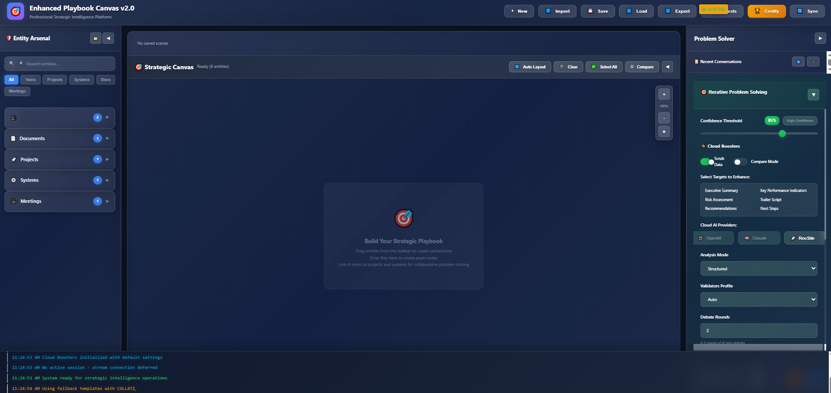The height and width of the screenshot is (393, 831).
Task: Click the Confidence Threshold slider handle
Action: coord(782,134)
